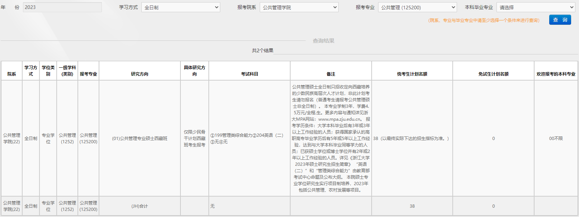Click the 查询 search button
Image resolution: width=579 pixels, height=217 pixels.
click(x=560, y=20)
